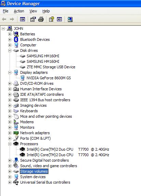Click the Print toolbar icon
Image resolution: width=141 pixels, height=196 pixels.
click(x=41, y=19)
